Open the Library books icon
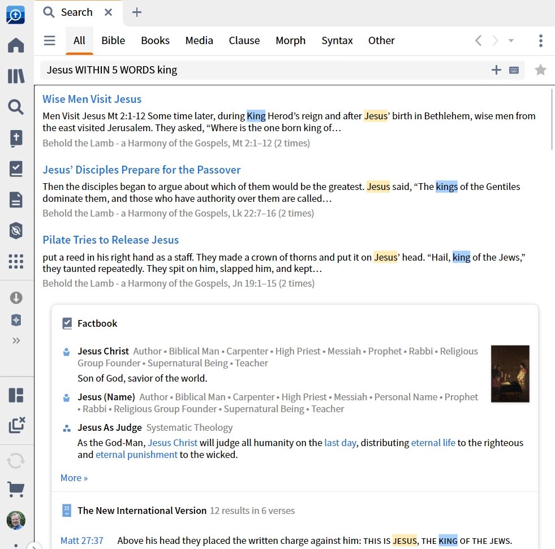Screen dimensions: 555x549 [x=16, y=76]
